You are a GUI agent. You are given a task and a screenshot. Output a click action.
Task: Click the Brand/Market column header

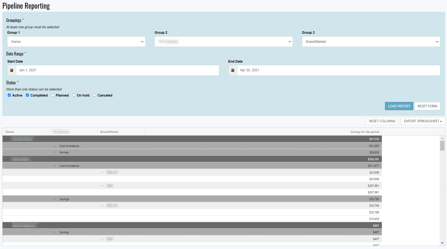[109, 132]
